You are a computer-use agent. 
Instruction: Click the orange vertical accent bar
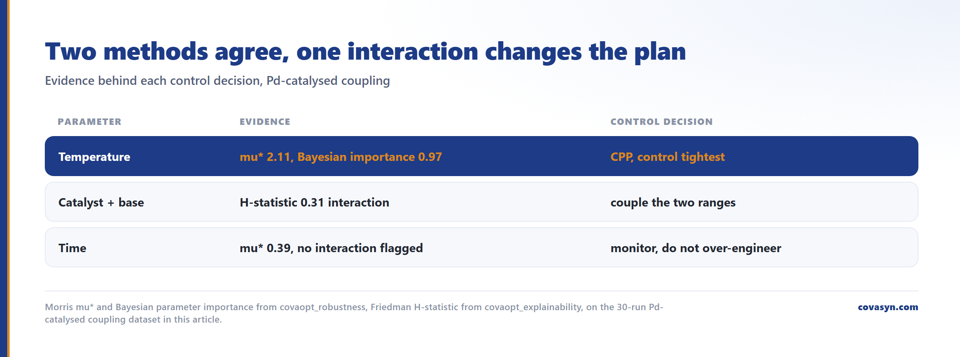[8, 178]
